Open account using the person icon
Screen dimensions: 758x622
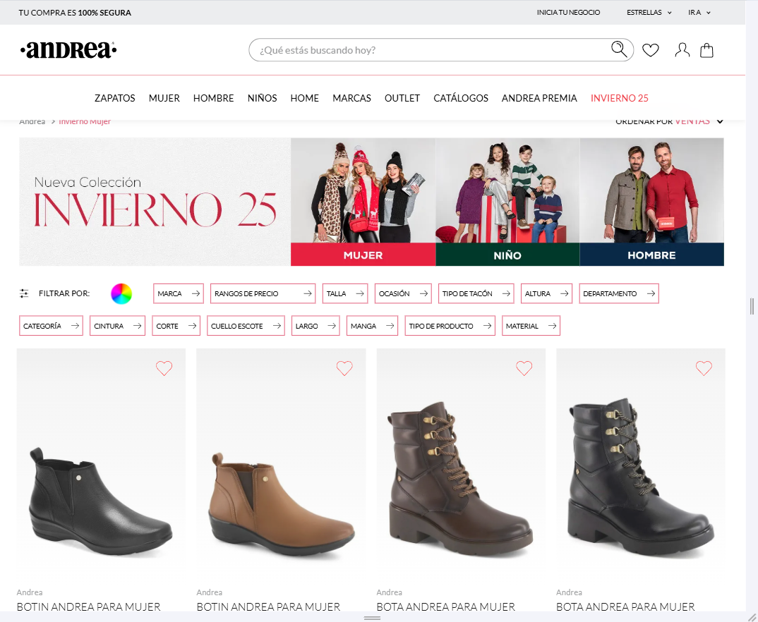[682, 49]
